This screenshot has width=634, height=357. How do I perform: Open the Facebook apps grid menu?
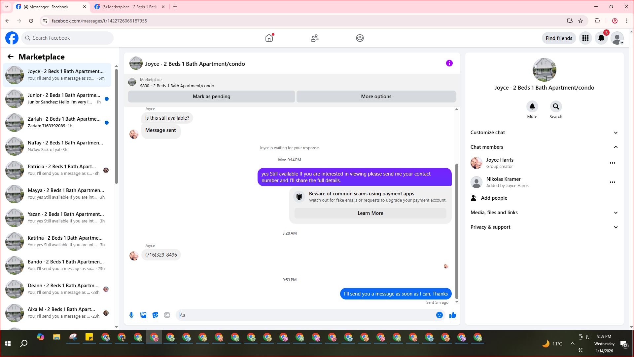pos(585,38)
